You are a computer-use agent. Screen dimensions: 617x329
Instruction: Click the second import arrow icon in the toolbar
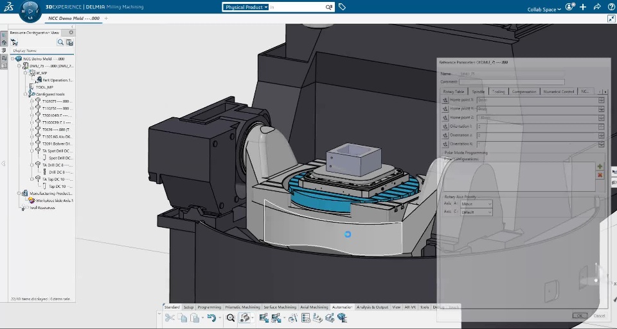point(276,317)
